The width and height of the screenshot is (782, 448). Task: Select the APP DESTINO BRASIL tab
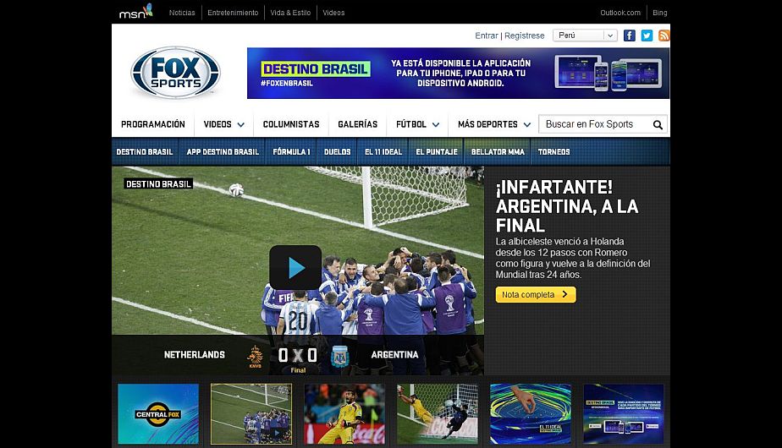223,151
